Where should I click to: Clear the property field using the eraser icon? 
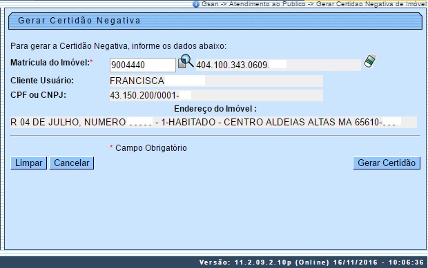coord(370,61)
